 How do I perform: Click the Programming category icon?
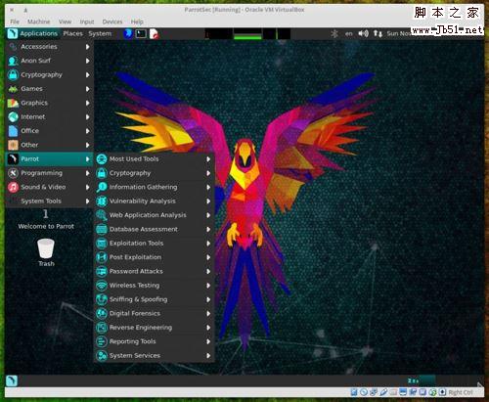pyautogui.click(x=13, y=173)
